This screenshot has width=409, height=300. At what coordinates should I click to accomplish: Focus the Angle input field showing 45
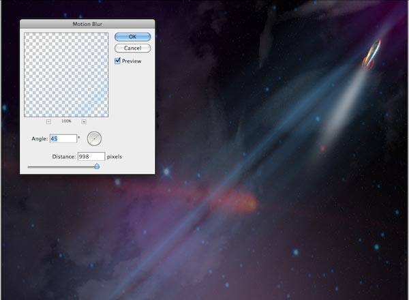63,139
